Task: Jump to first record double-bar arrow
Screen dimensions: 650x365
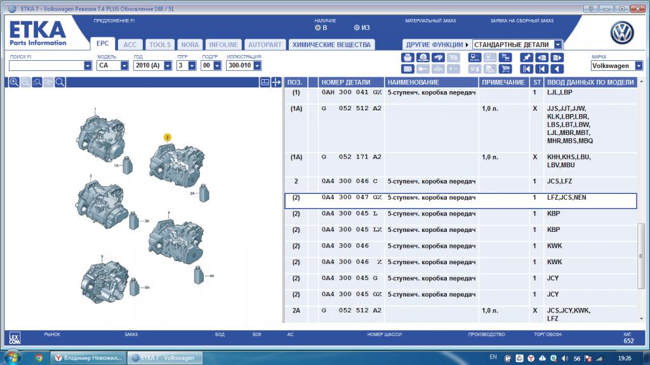Action: [x=526, y=69]
